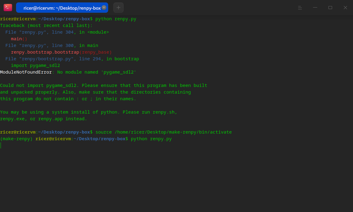Click the terminal cursor on the last line
The image size is (353, 212).
coord(1,145)
